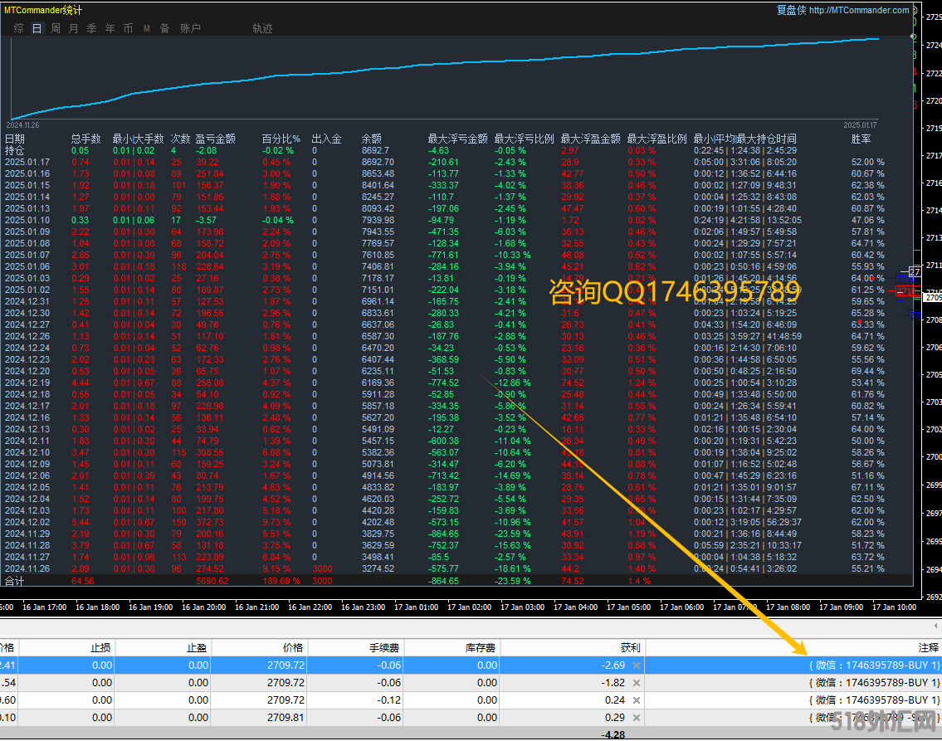The width and height of the screenshot is (942, 741).
Task: Open the 备 notes tab
Action: point(164,28)
